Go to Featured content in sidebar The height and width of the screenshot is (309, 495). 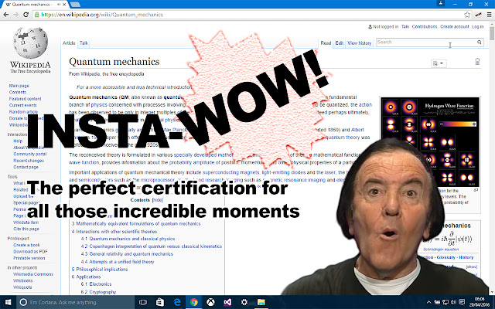click(x=25, y=99)
